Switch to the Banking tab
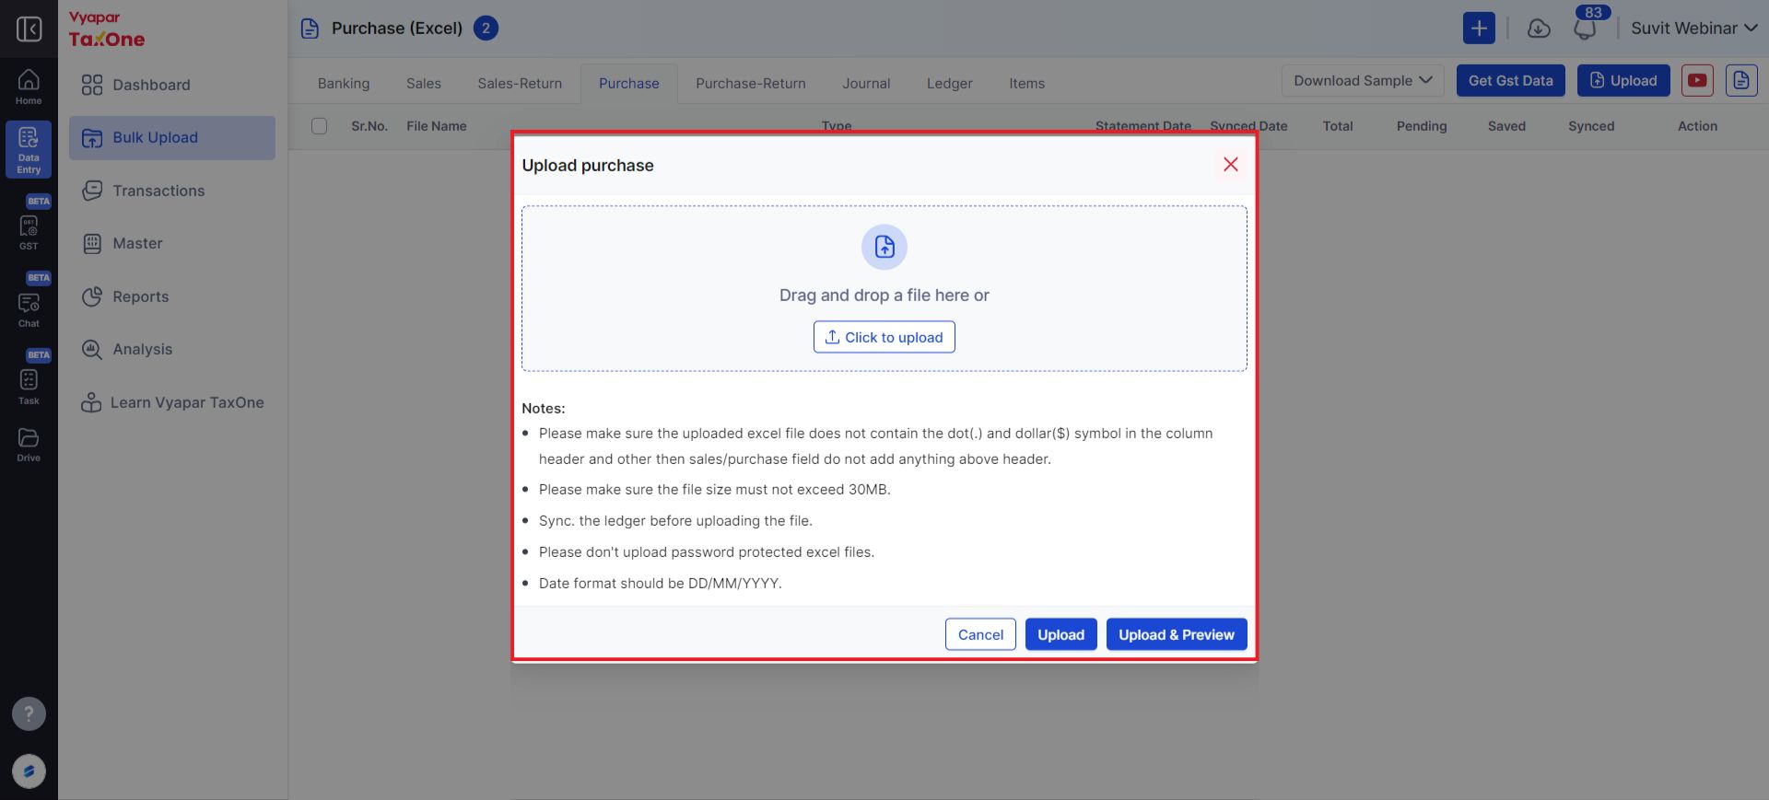This screenshot has height=800, width=1769. pyautogui.click(x=344, y=83)
